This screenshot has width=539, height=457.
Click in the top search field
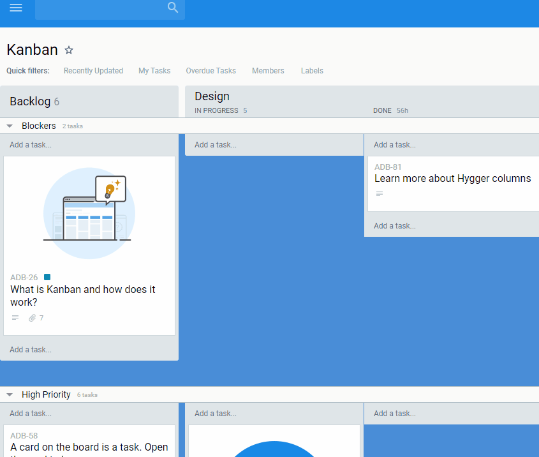click(x=99, y=8)
